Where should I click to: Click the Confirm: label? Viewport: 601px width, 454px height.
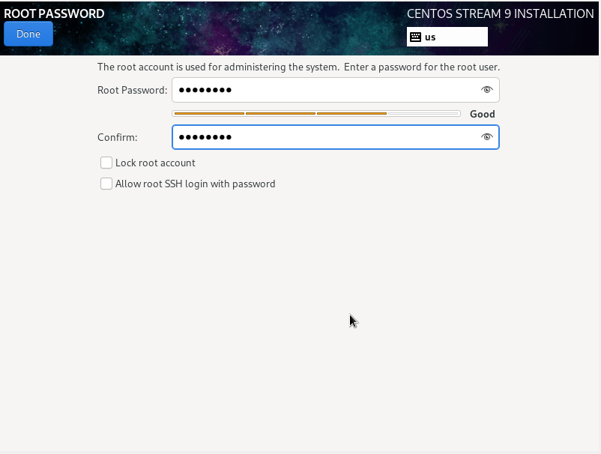(x=118, y=137)
